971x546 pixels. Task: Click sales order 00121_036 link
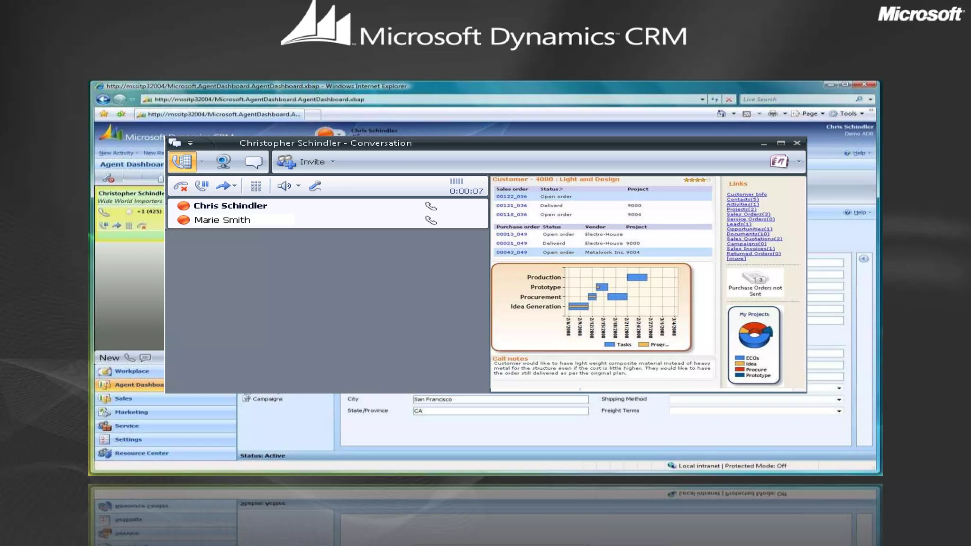511,206
